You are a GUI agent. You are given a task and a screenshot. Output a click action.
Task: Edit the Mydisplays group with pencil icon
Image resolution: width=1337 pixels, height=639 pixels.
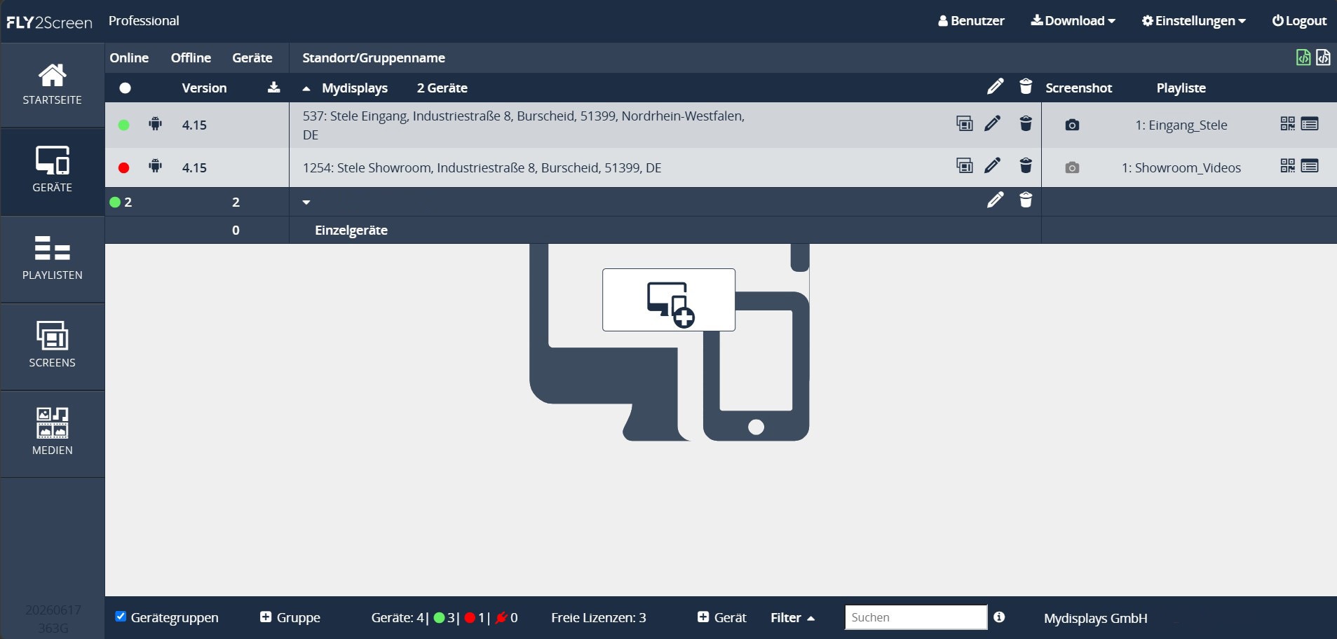coord(995,87)
